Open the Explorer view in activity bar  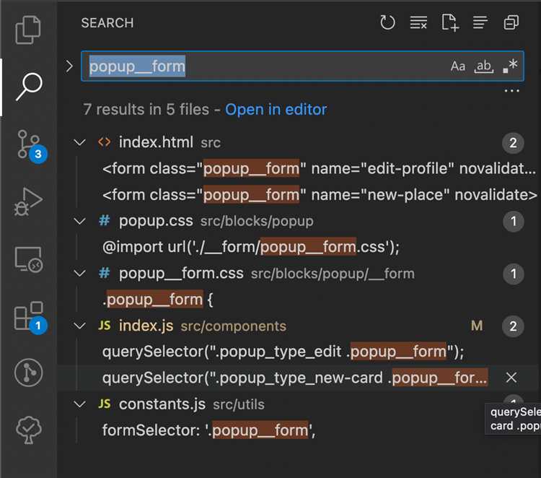(28, 30)
